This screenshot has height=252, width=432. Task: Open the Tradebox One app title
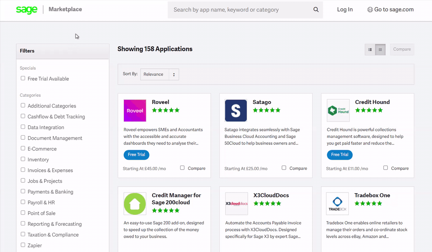372,195
